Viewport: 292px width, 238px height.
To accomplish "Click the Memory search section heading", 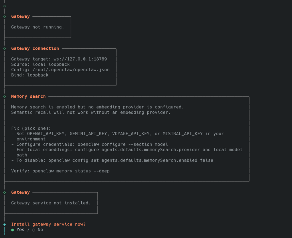I will tap(28, 97).
